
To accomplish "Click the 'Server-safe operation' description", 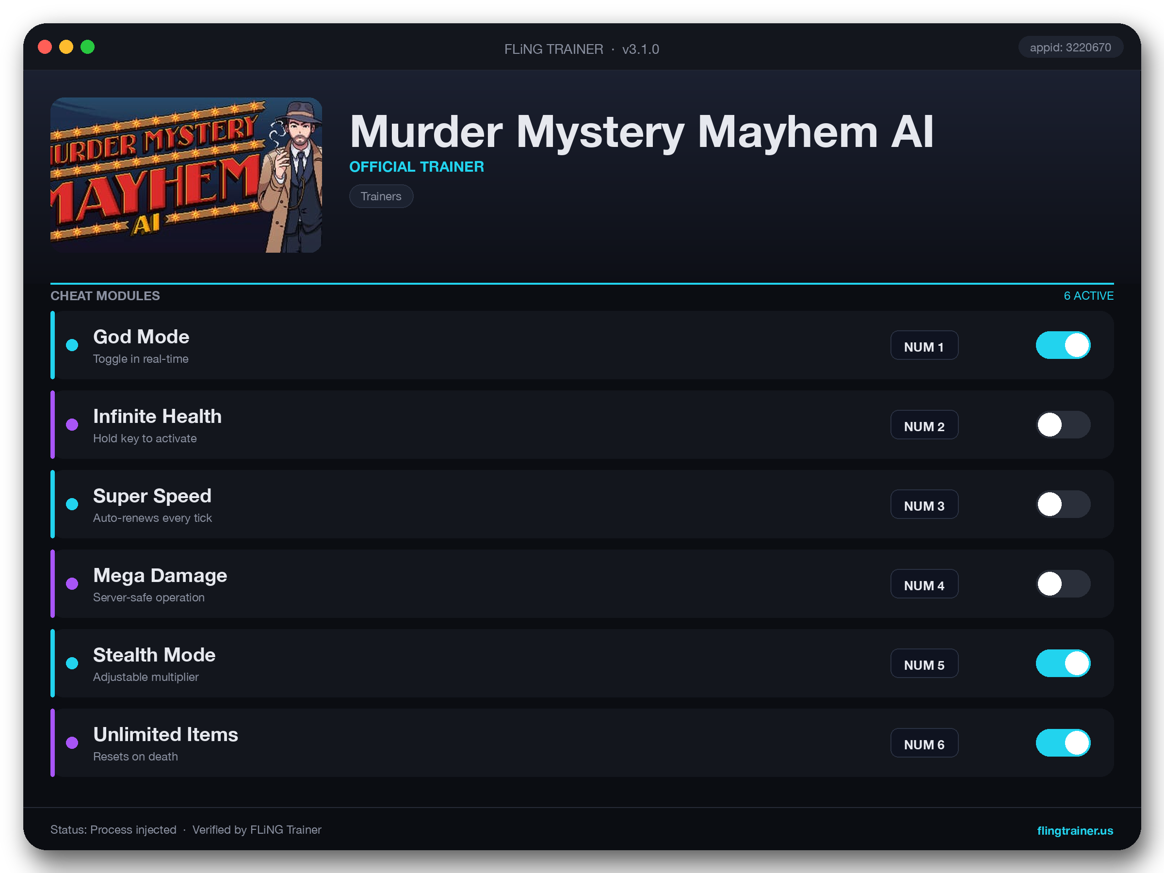I will coord(149,597).
